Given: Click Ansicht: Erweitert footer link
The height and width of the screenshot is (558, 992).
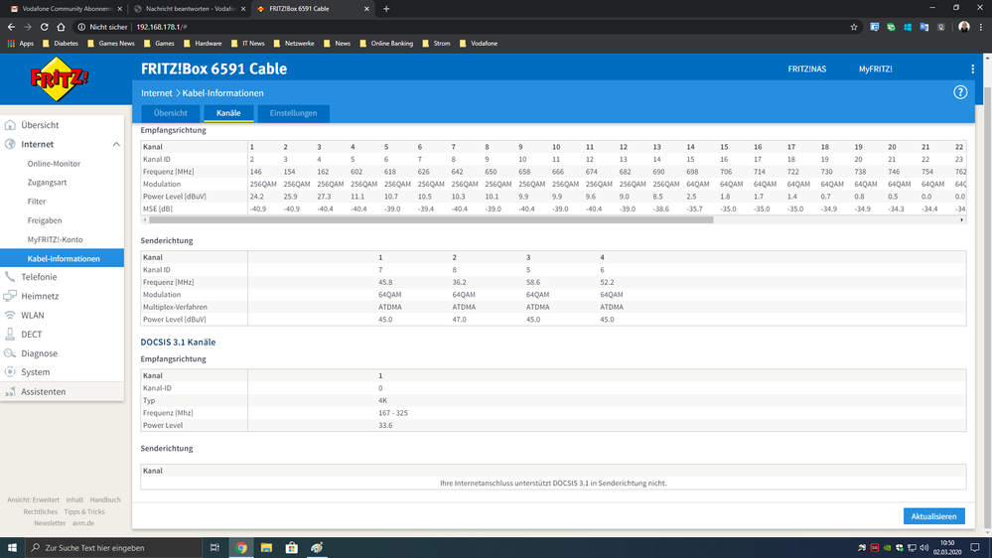Looking at the screenshot, I should [x=33, y=499].
